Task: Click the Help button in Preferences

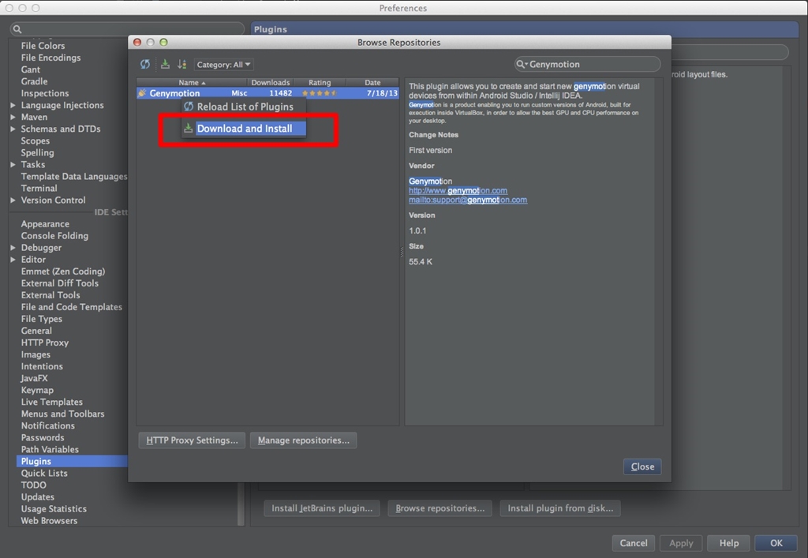Action: click(728, 543)
